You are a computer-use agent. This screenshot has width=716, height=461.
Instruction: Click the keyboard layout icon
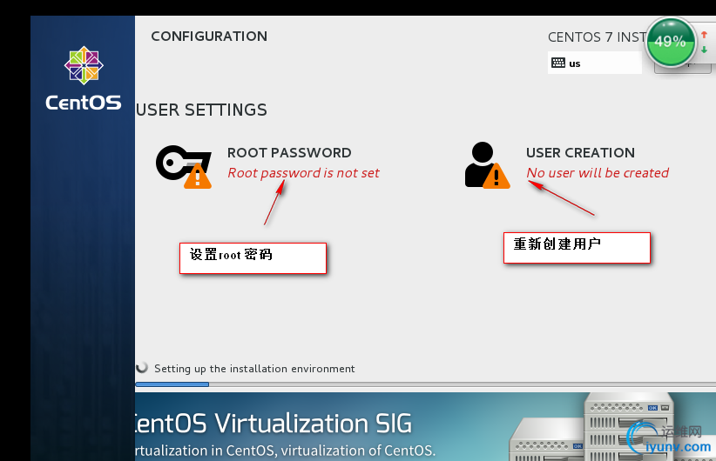[x=558, y=63]
